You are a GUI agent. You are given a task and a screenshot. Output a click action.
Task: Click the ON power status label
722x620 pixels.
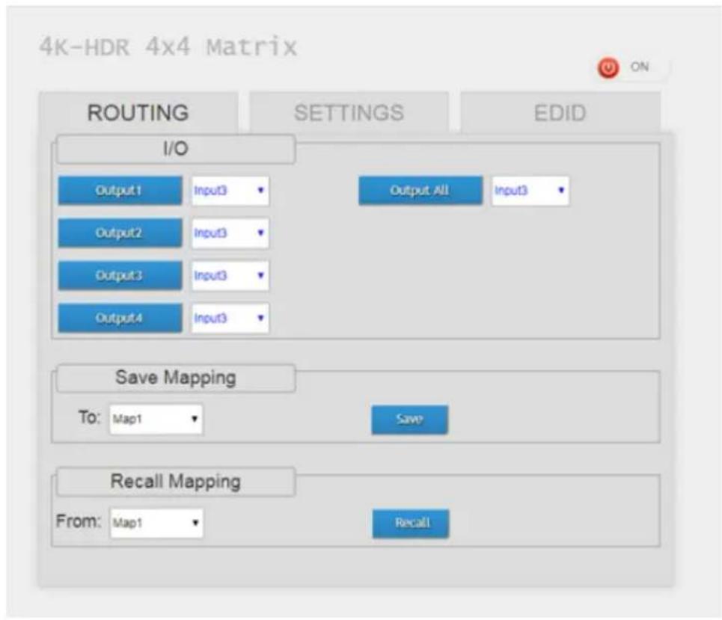640,67
